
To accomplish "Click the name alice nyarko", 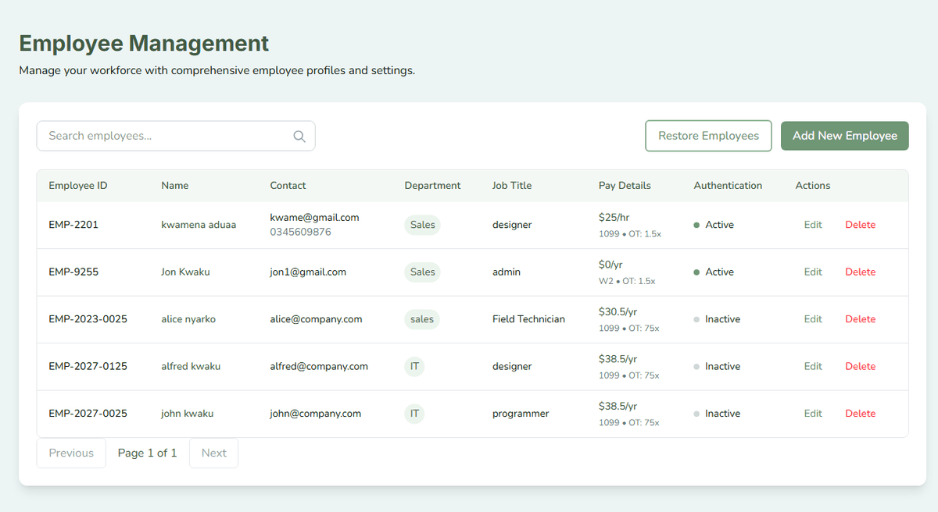I will pyautogui.click(x=188, y=319).
